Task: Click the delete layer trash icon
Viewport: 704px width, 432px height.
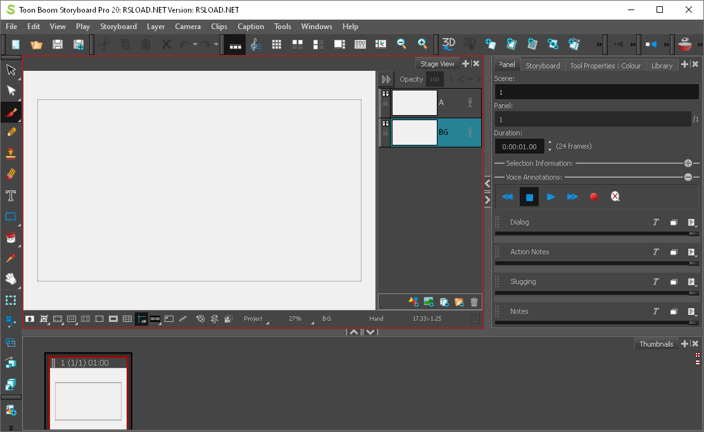Action: coord(474,302)
